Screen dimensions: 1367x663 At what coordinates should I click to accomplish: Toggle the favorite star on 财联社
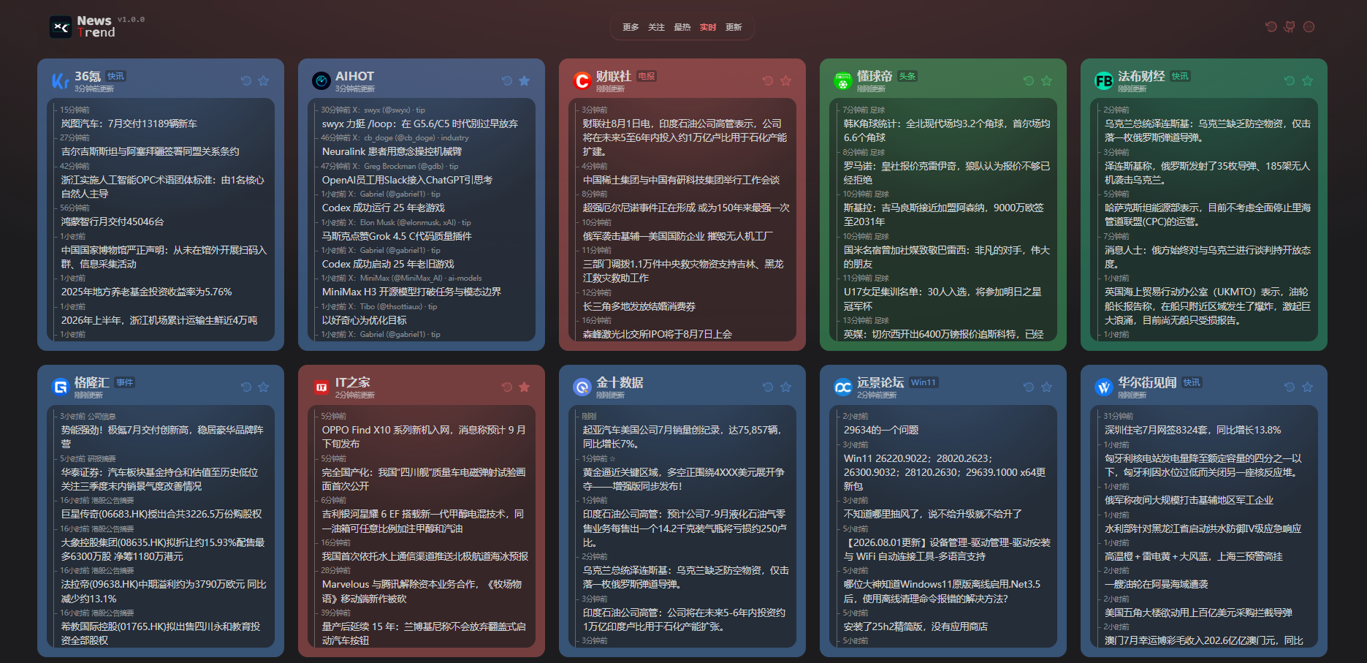point(785,80)
